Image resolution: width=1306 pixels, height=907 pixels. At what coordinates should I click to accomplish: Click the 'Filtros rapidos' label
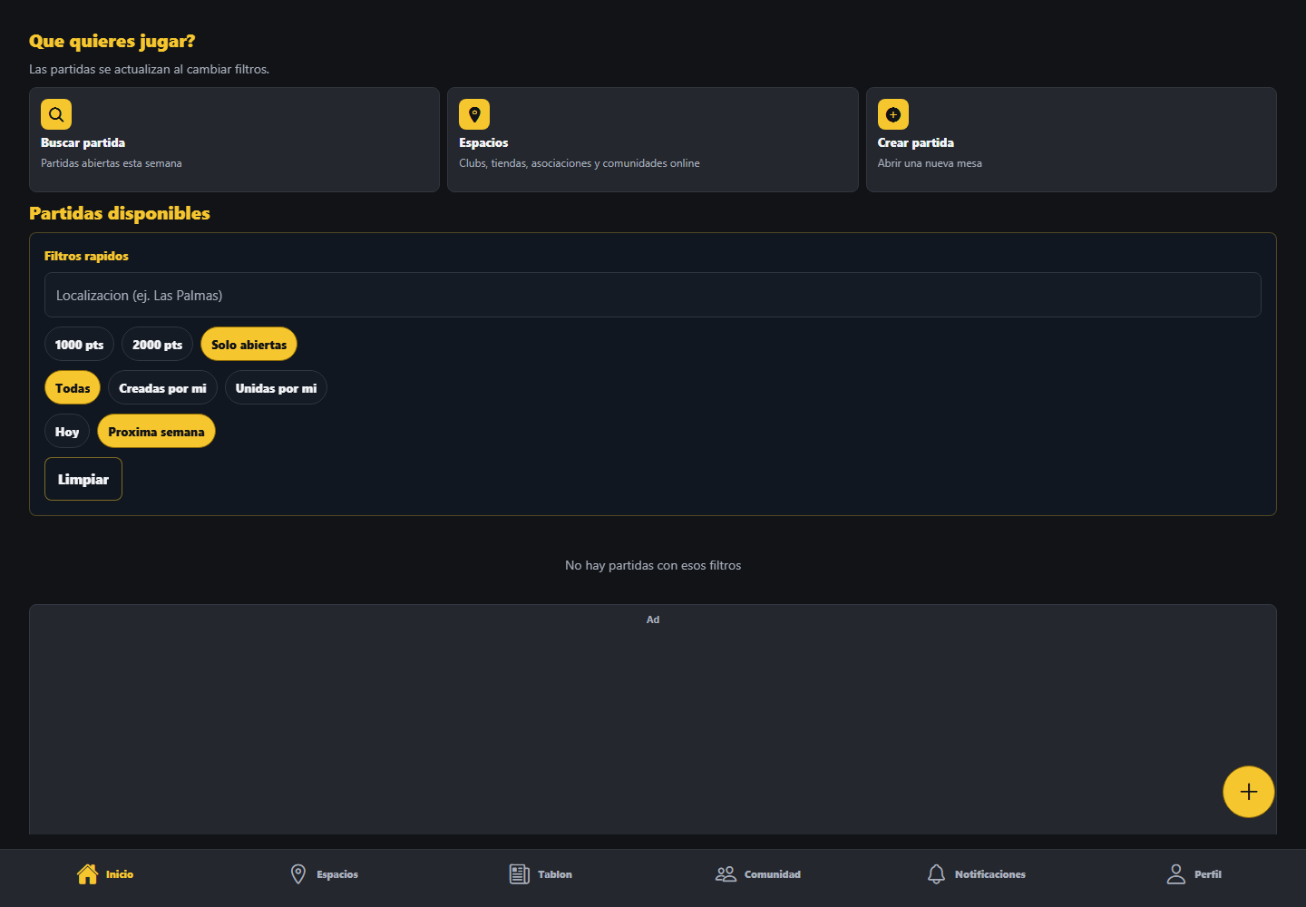(86, 256)
